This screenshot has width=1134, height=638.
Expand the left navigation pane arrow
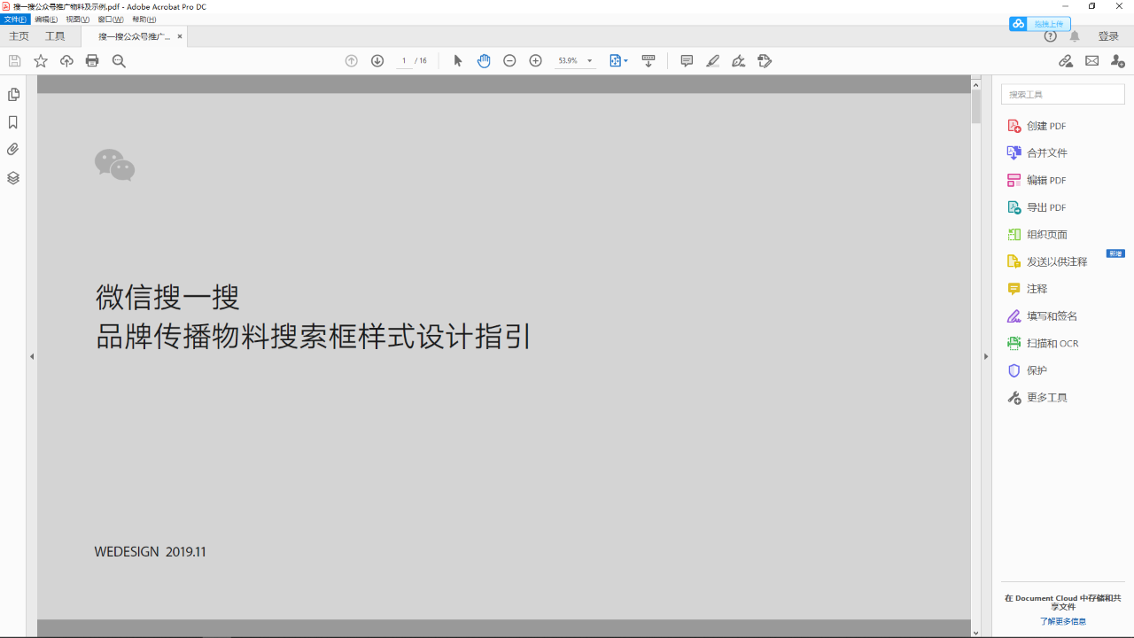click(x=32, y=356)
